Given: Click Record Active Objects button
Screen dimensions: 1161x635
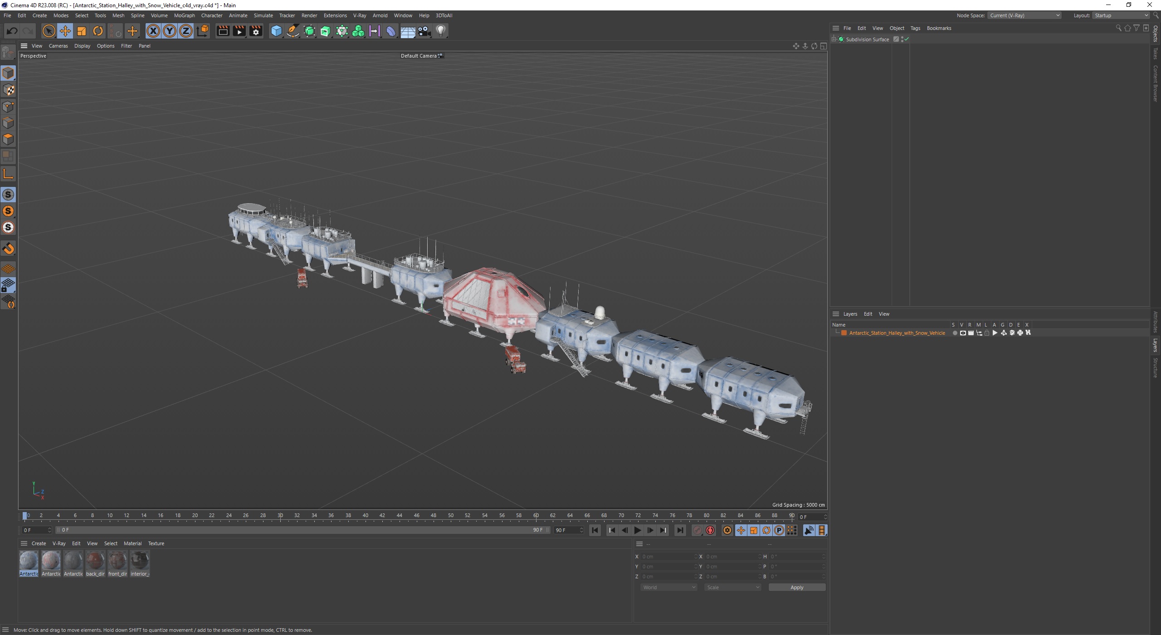Looking at the screenshot, I should (x=698, y=530).
